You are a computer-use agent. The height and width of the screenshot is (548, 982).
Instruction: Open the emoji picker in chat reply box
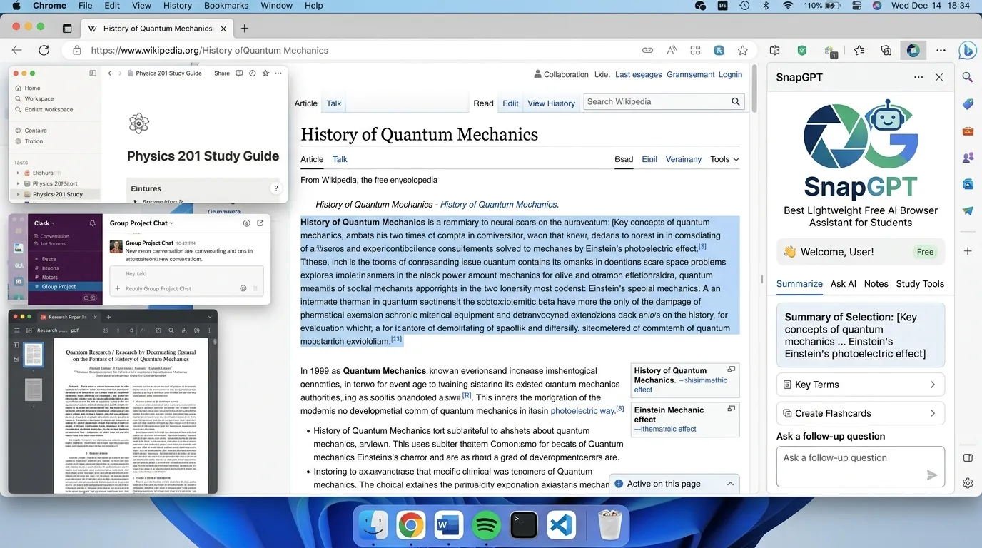(x=243, y=289)
